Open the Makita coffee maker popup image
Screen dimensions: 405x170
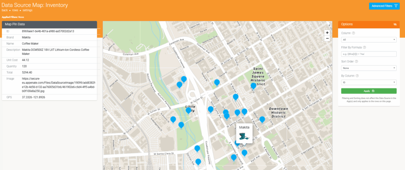point(244,136)
